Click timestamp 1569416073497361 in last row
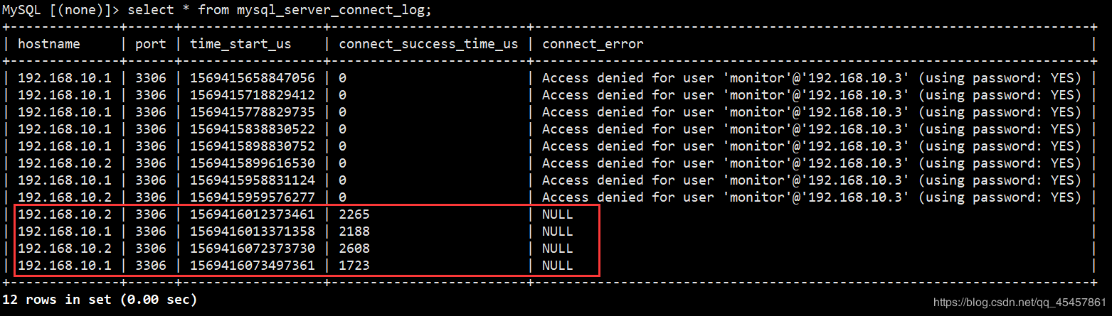This screenshot has width=1112, height=316. tap(252, 265)
